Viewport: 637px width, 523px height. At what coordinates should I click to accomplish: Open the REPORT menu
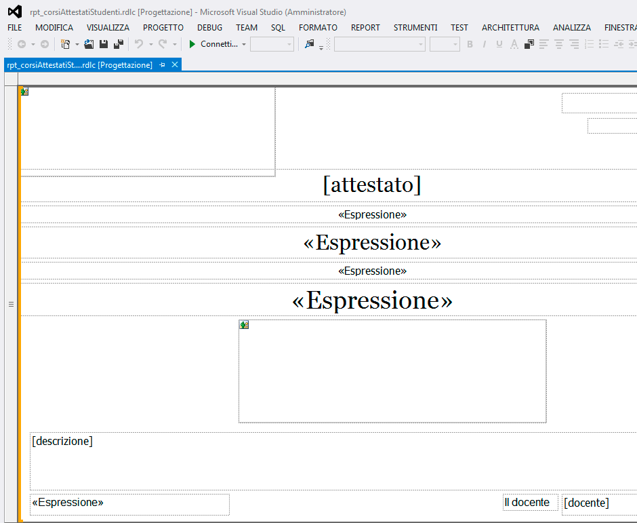[x=365, y=28]
